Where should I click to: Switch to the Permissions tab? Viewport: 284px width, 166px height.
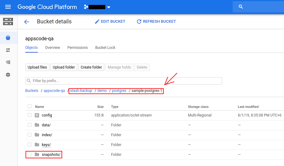78,48
